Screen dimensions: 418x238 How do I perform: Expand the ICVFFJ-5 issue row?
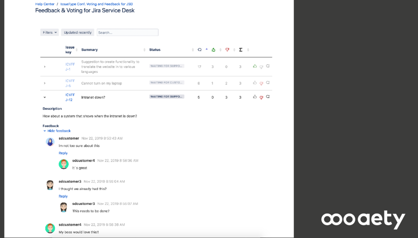45,83
